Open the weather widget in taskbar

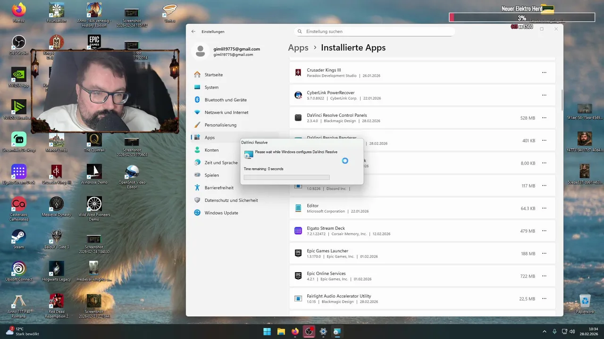(23, 331)
